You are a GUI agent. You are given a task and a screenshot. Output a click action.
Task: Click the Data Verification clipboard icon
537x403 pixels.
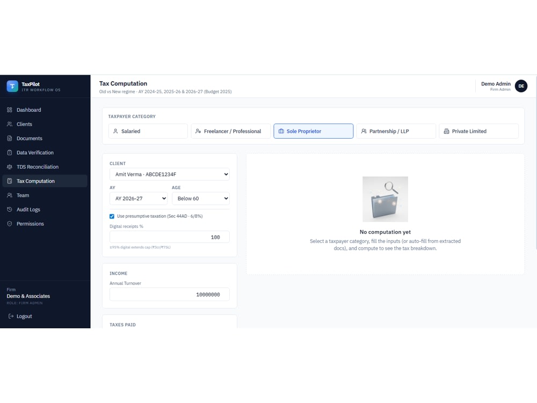coord(10,153)
